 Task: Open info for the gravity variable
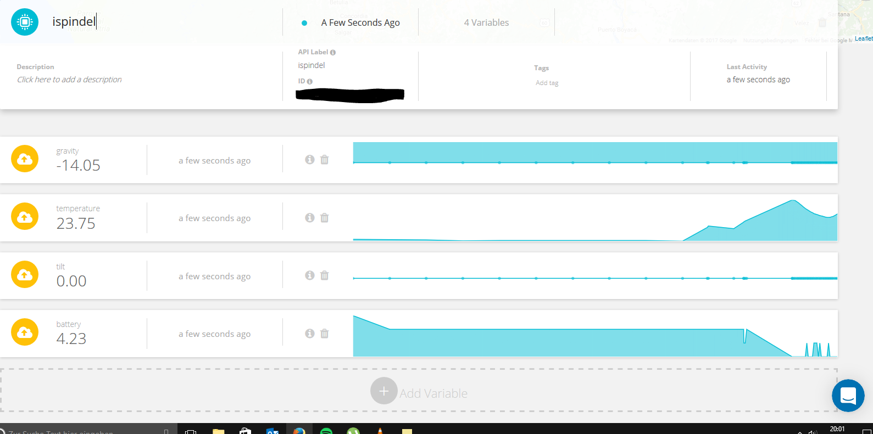coord(310,160)
